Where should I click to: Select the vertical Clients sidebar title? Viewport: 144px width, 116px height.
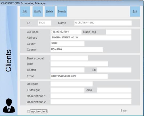point(9,61)
